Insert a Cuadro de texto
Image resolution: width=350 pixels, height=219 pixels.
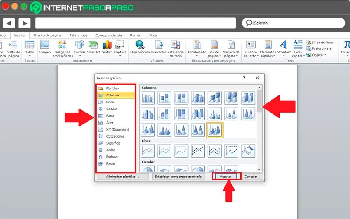click(x=251, y=49)
